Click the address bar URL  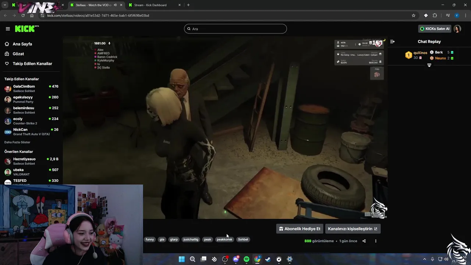[98, 15]
